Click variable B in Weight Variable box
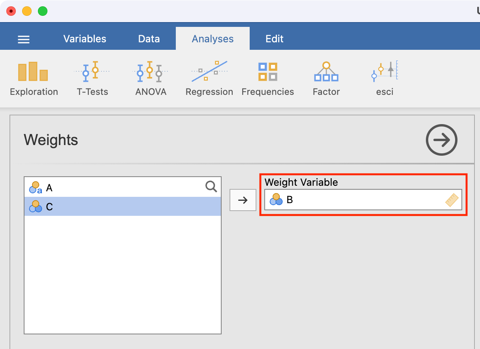 tap(290, 200)
